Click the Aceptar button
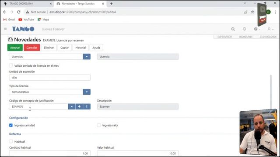Image resolution: width=280 pixels, height=157 pixels. click(x=15, y=48)
